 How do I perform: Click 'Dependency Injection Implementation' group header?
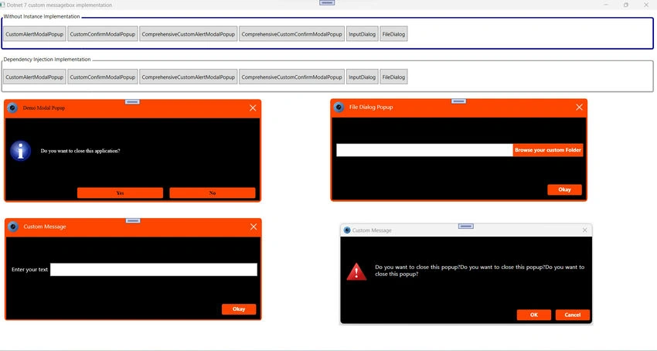pos(47,59)
